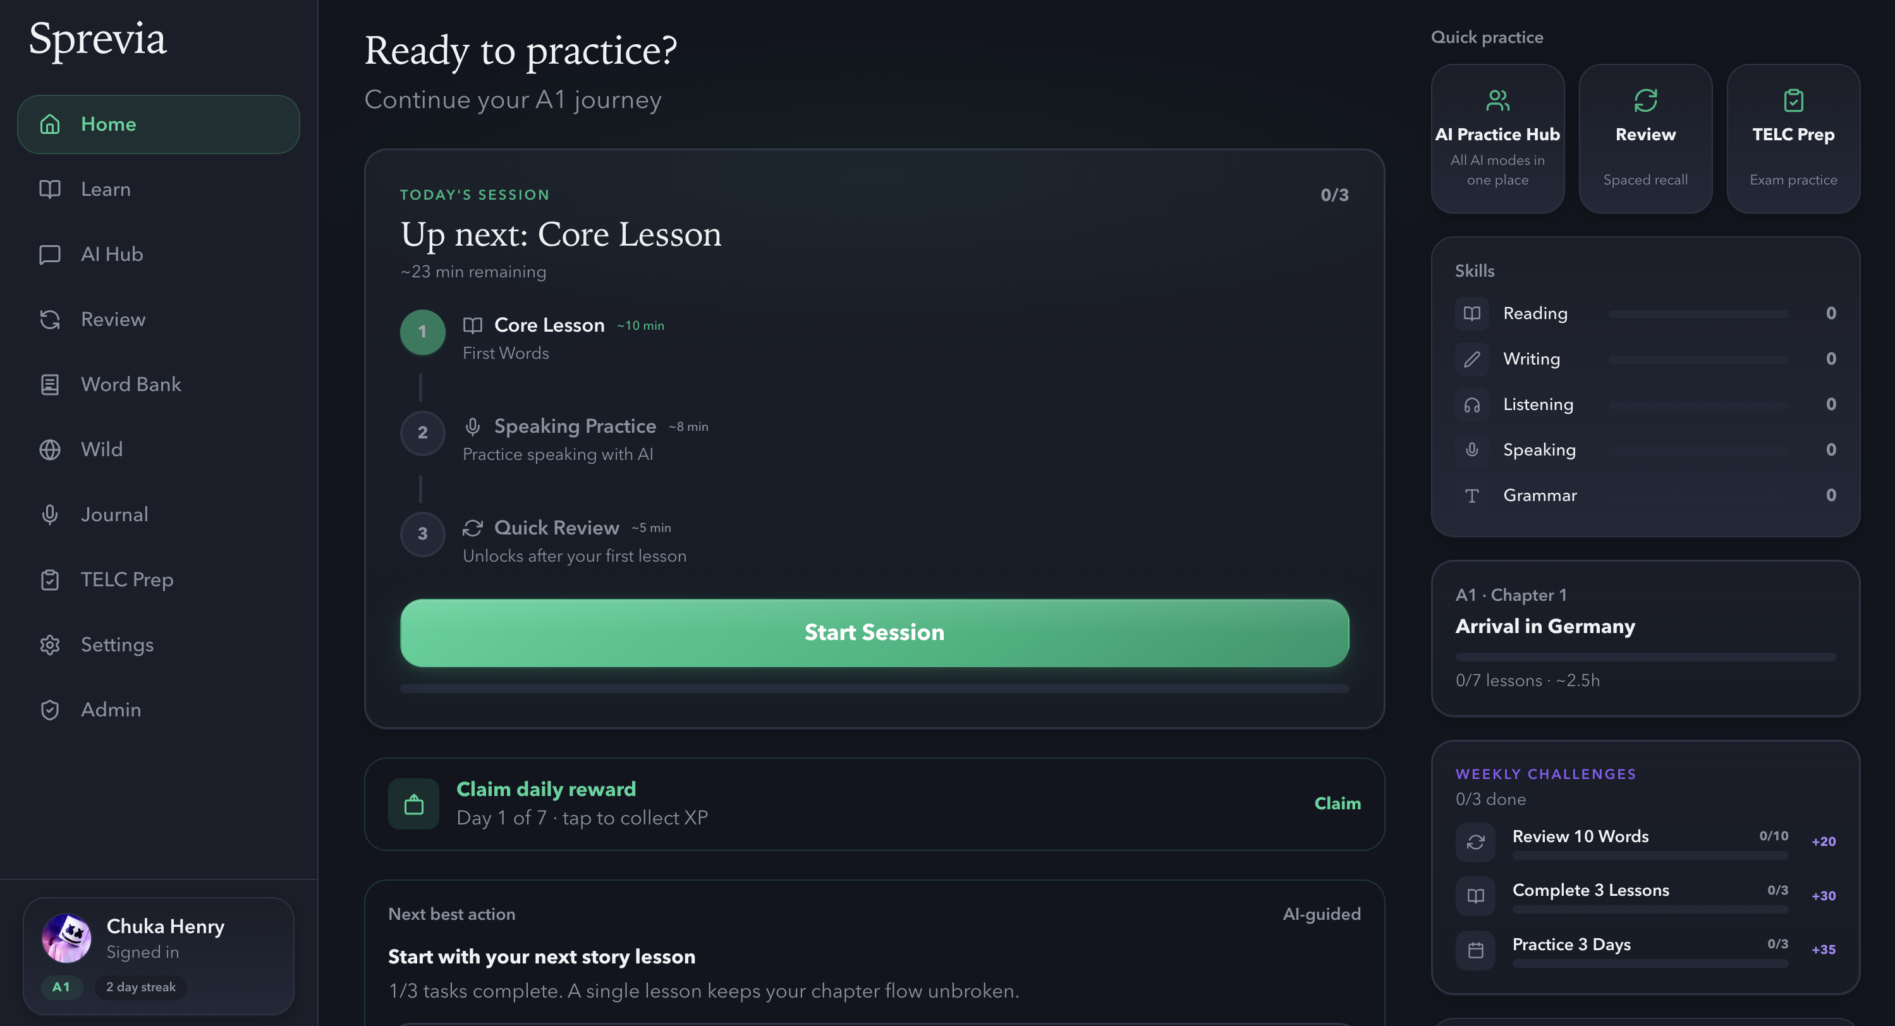The image size is (1895, 1026).
Task: Click the Quick Review step circle
Action: 422,534
